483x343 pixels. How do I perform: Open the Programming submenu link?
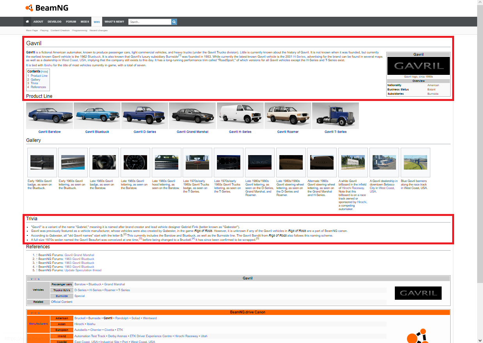click(80, 30)
